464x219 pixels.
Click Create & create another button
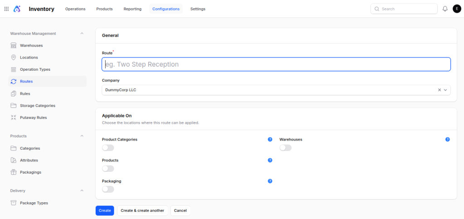click(x=142, y=210)
